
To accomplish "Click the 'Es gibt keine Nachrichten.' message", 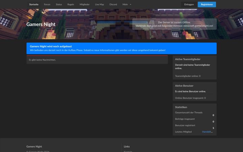I will click(42, 60).
